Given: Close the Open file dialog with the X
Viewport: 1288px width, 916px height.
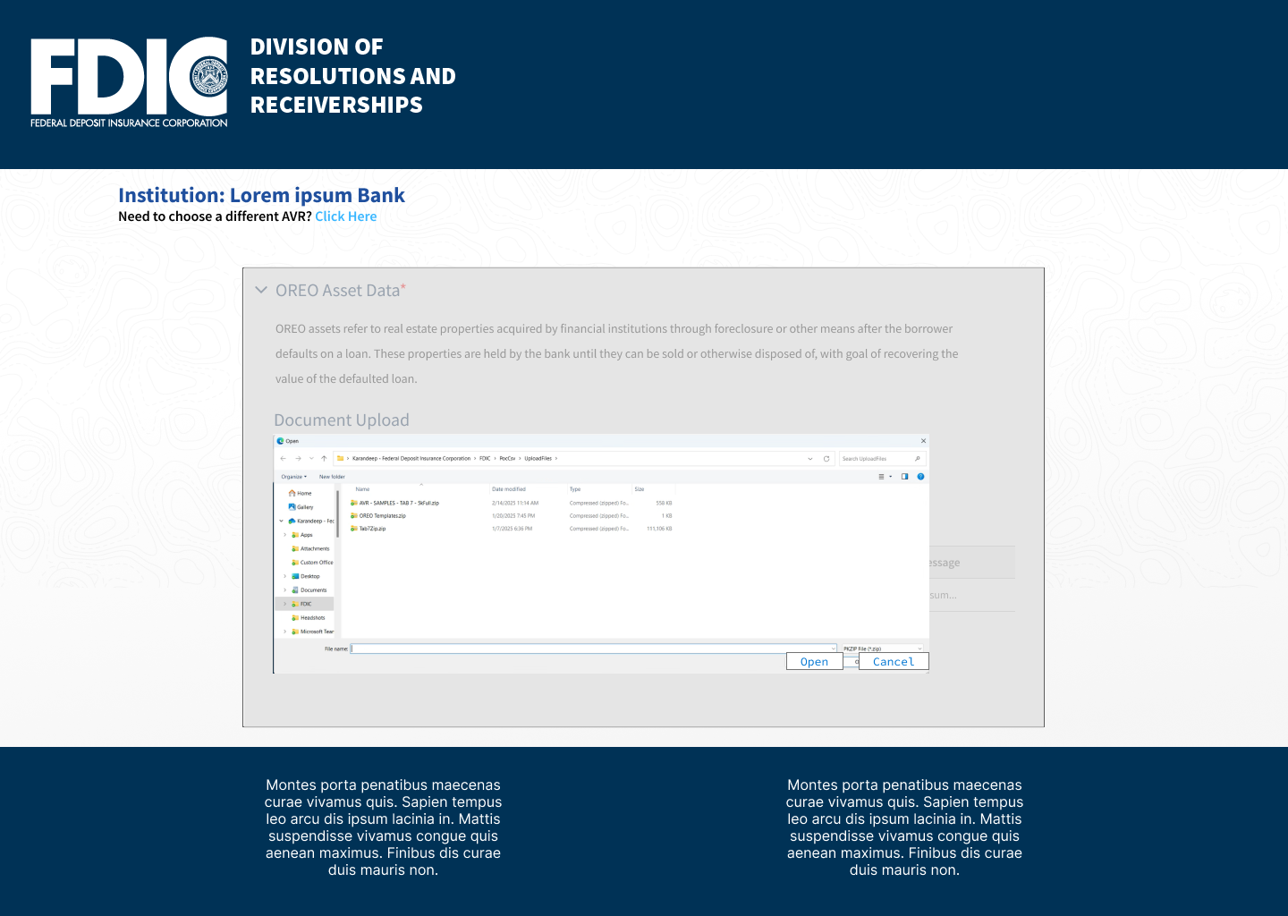Looking at the screenshot, I should [923, 441].
